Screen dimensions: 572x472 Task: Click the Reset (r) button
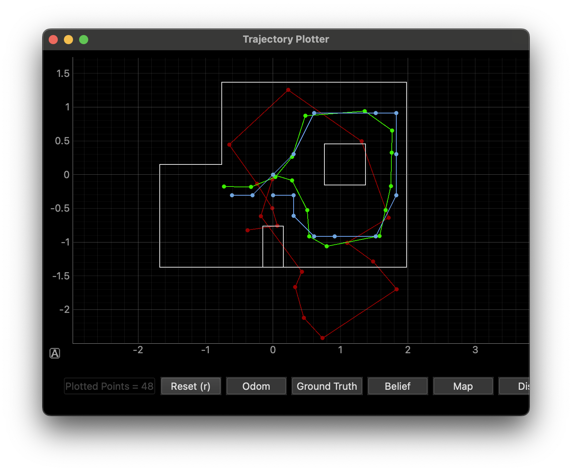click(191, 386)
